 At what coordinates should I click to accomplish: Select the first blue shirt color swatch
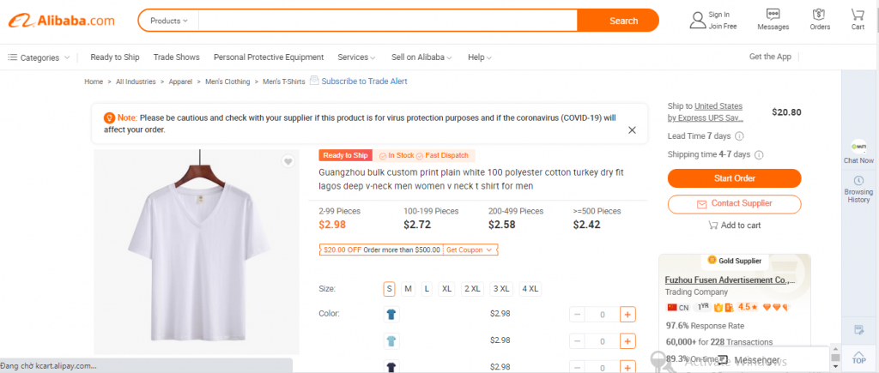pyautogui.click(x=391, y=314)
